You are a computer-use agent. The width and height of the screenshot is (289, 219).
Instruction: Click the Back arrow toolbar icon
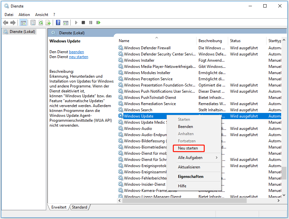click(6, 23)
